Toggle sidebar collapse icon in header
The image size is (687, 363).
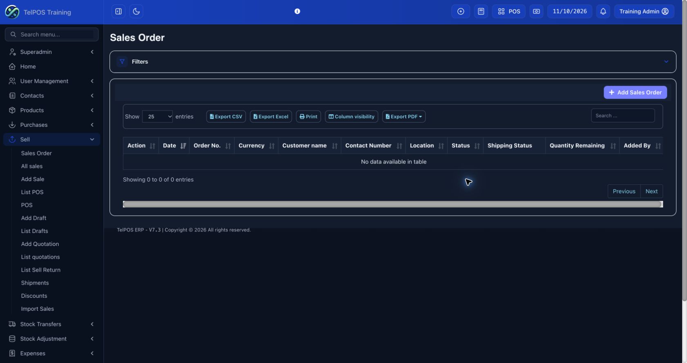[119, 11]
